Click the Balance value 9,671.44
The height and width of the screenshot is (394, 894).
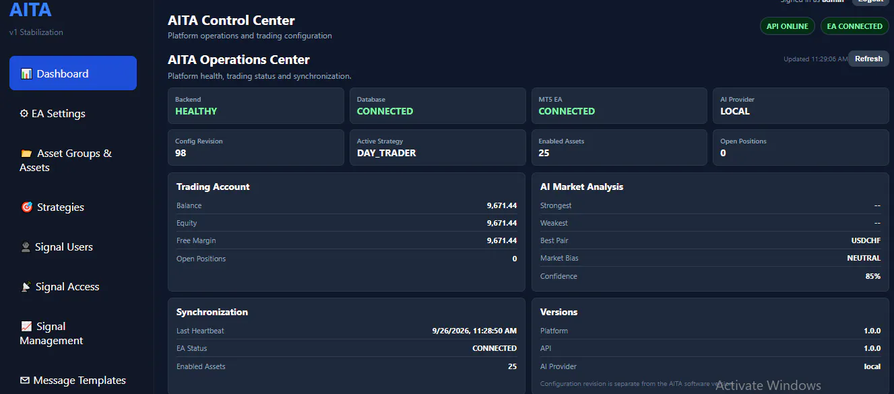point(502,205)
